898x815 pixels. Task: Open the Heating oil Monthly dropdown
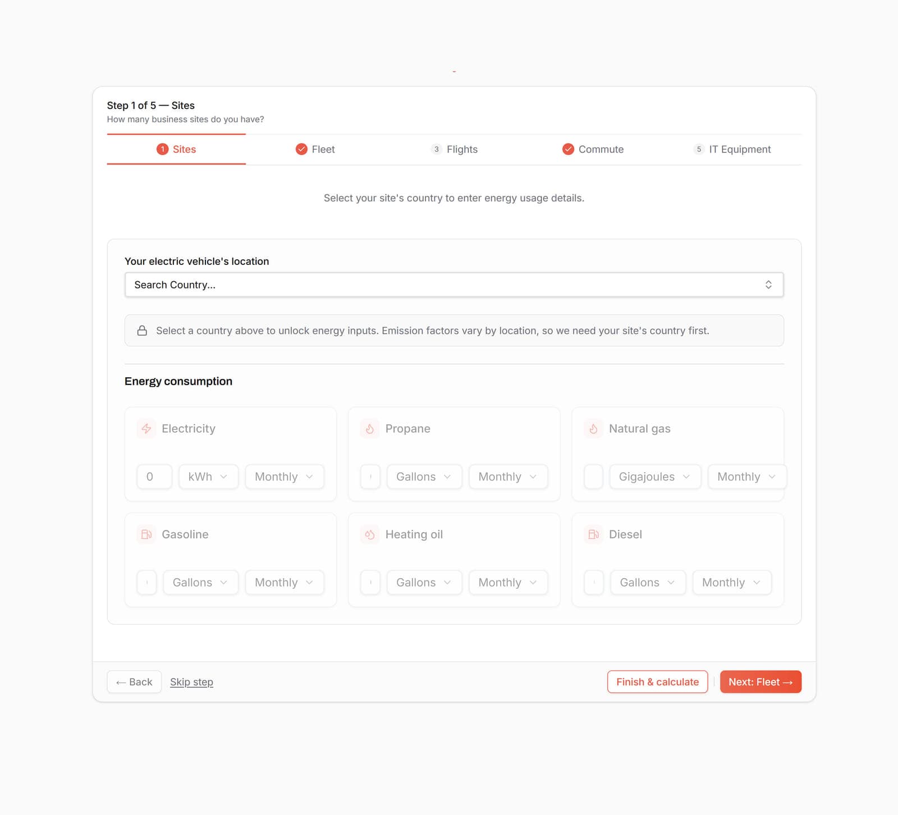coord(508,583)
